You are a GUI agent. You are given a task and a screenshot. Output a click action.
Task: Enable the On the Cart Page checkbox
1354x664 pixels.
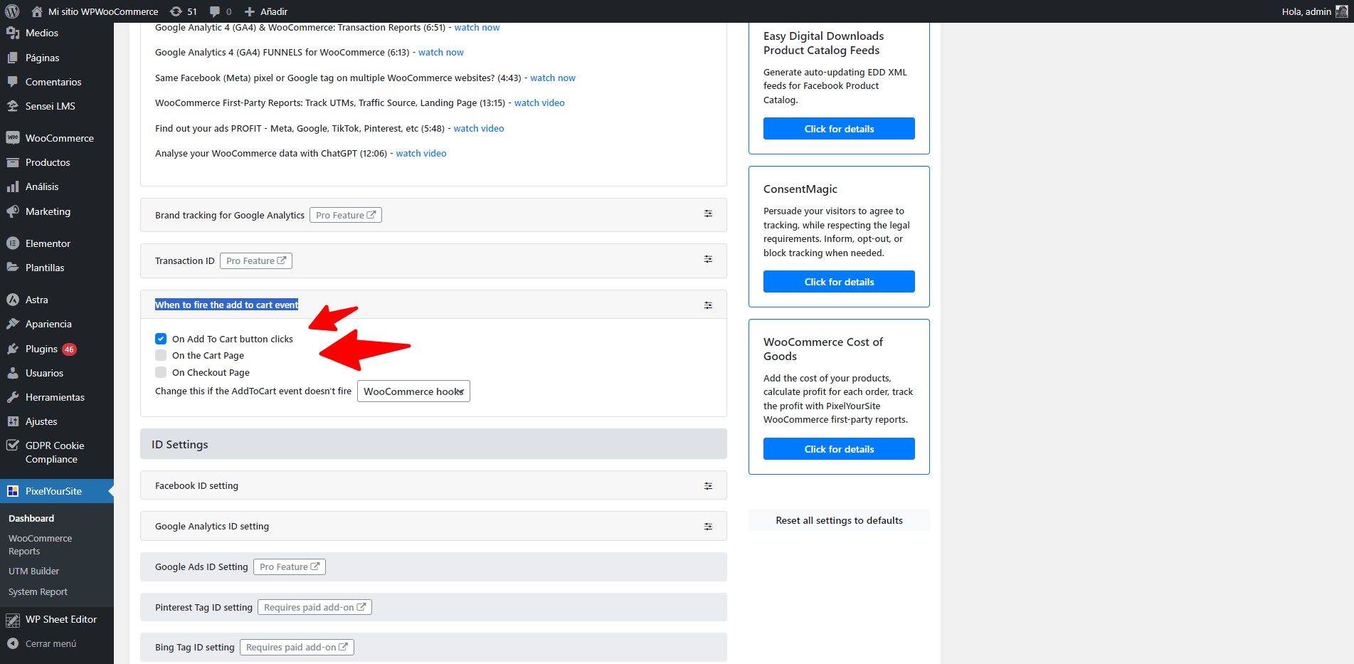click(161, 355)
